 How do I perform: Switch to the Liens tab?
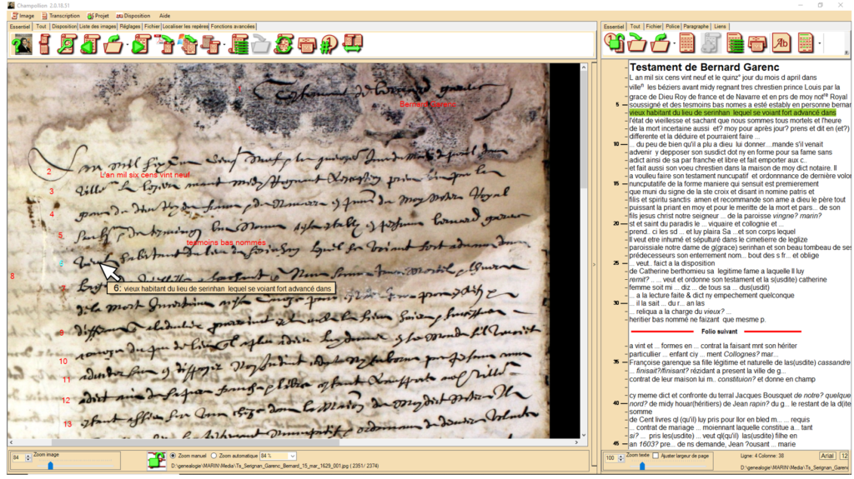(720, 26)
